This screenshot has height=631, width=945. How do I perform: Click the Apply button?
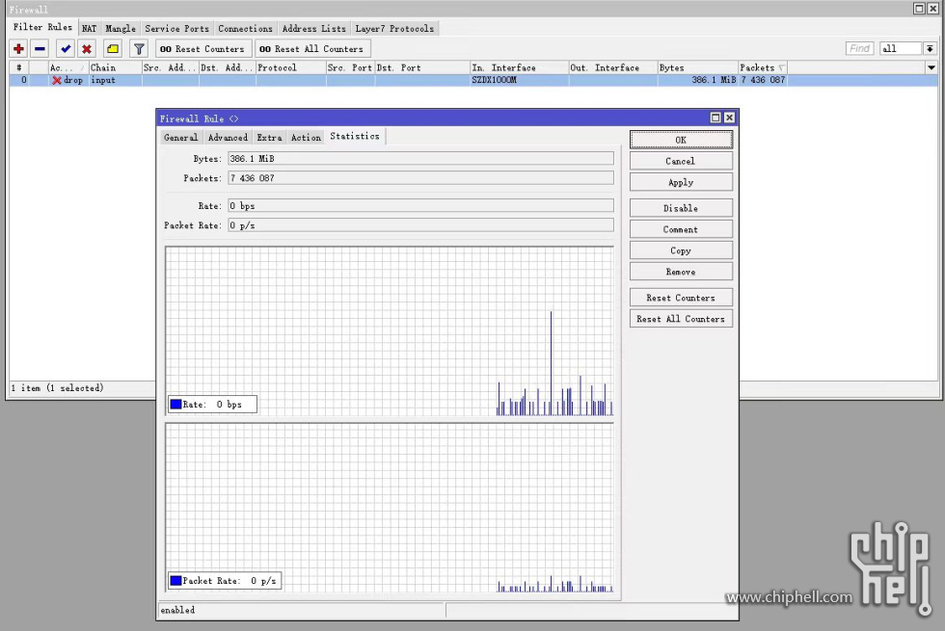(681, 182)
